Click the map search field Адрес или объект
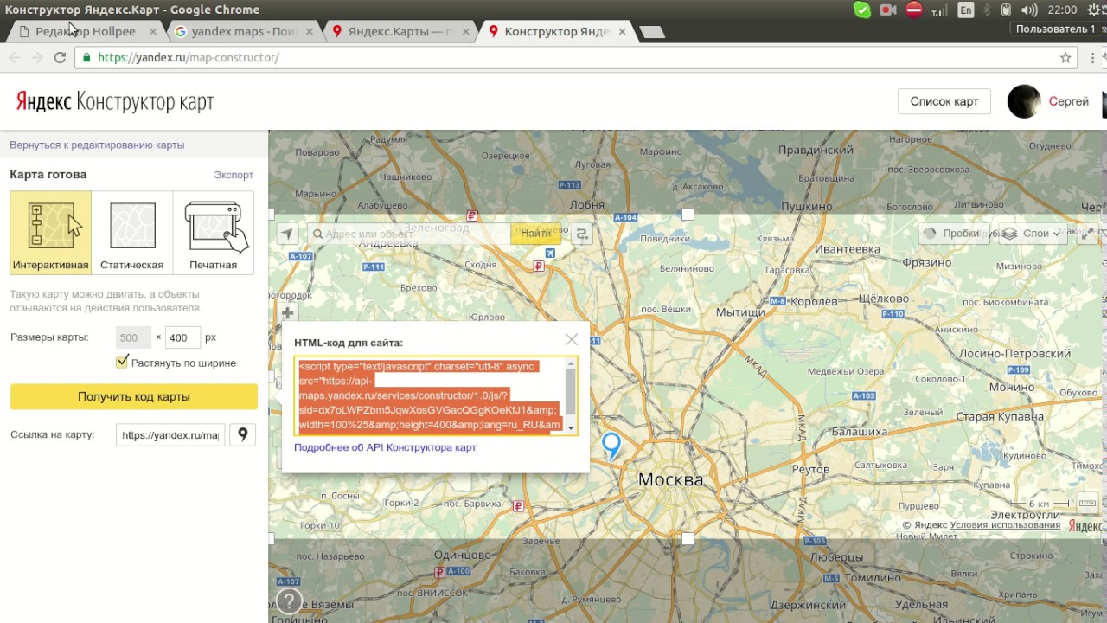1107x623 pixels. tap(408, 234)
